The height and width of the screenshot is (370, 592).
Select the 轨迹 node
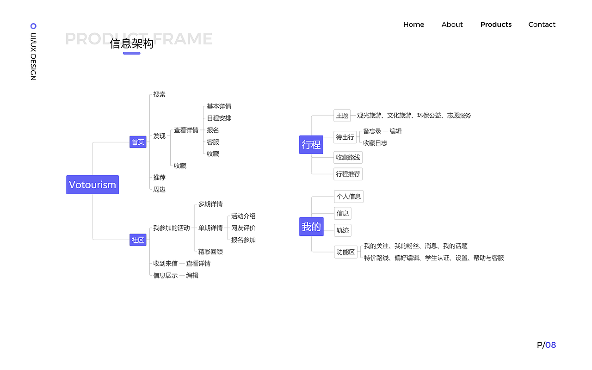coord(342,230)
